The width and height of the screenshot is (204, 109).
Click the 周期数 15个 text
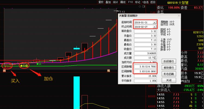[x=168, y=22]
